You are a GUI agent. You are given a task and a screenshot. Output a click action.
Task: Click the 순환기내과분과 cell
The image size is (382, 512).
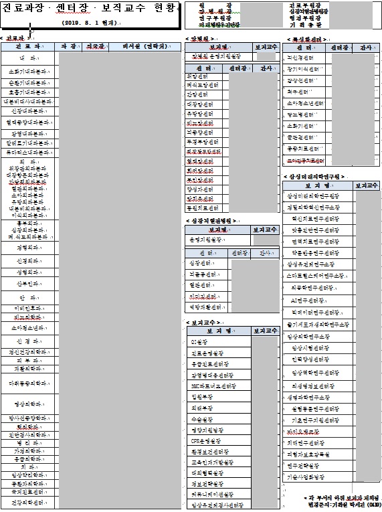27,83
